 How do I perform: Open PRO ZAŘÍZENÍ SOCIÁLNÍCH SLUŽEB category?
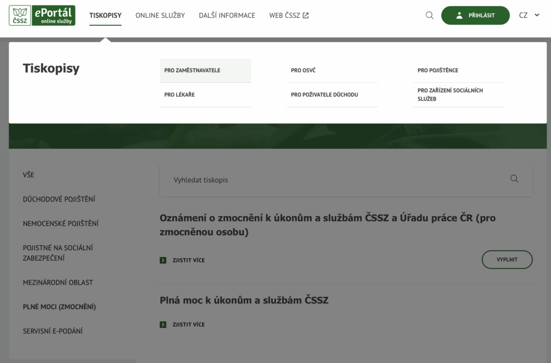[x=450, y=95]
